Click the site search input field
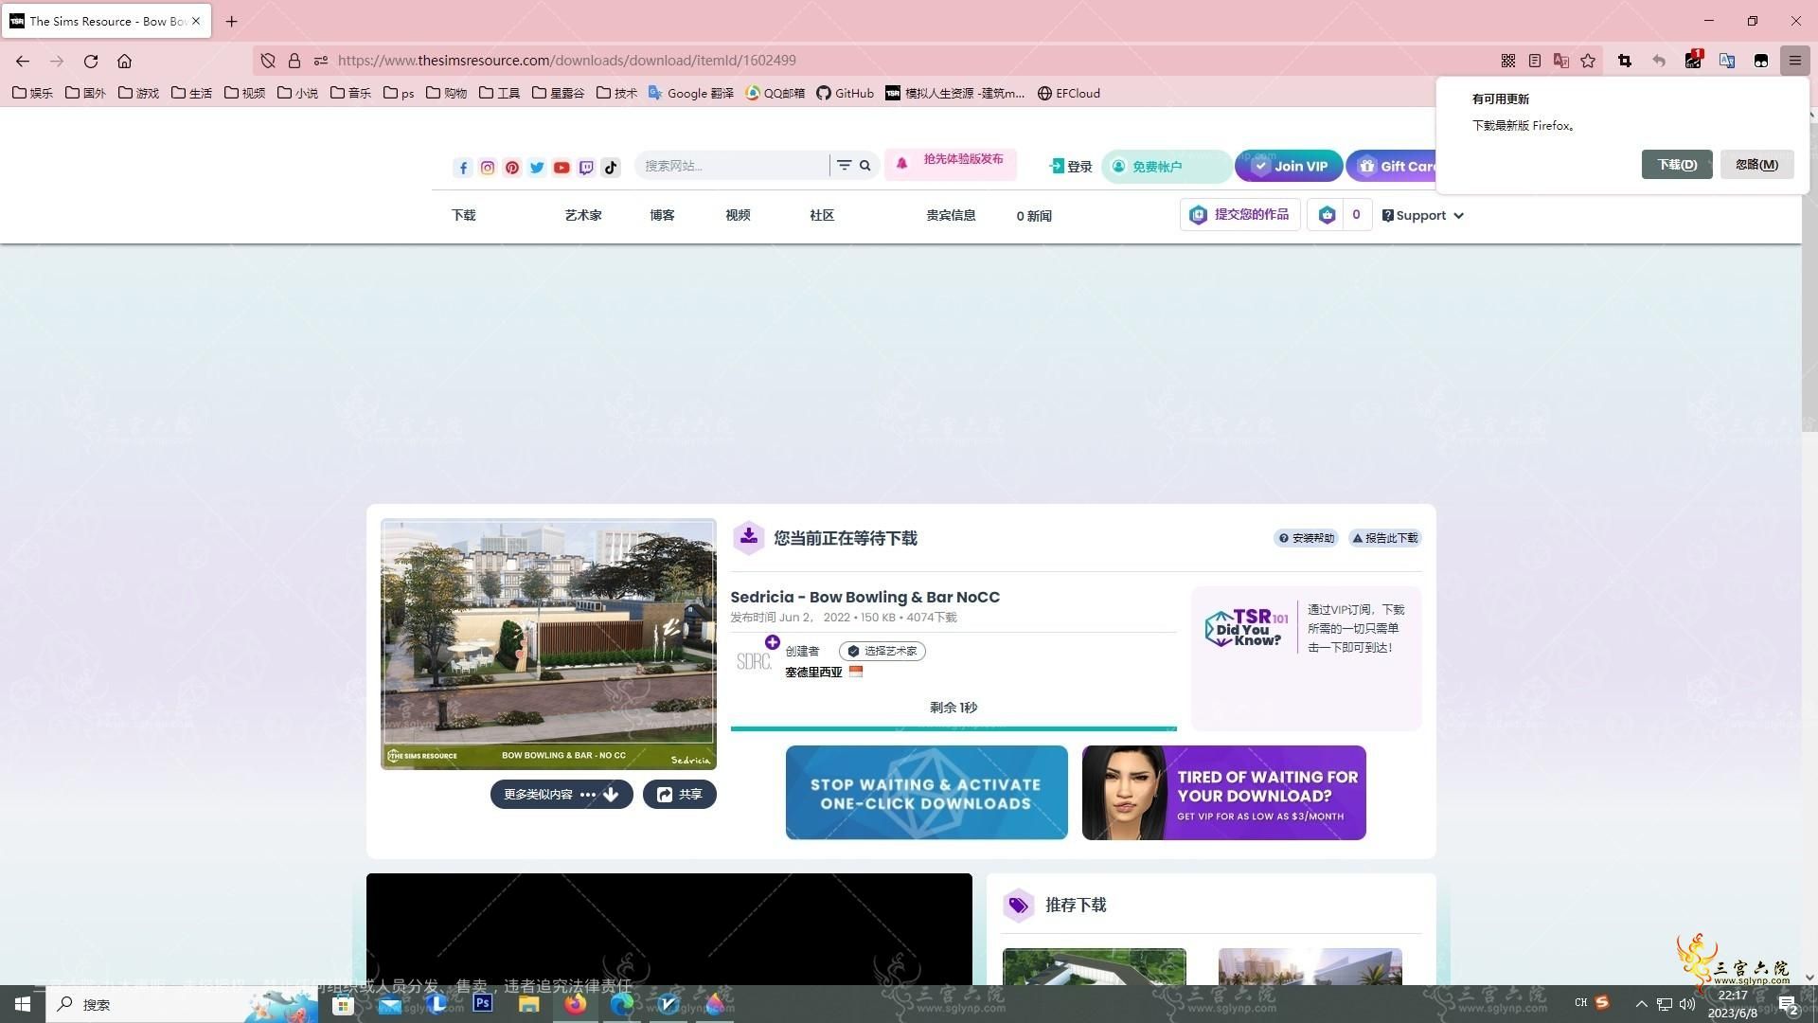The width and height of the screenshot is (1818, 1023). tap(732, 165)
